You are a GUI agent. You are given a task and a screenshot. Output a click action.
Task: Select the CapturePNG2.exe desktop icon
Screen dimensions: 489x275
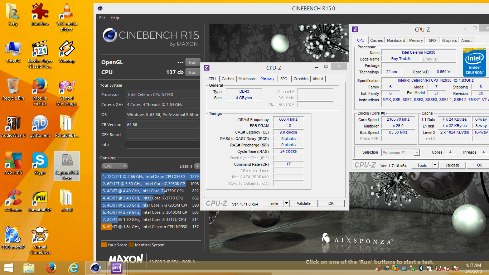coord(67,166)
